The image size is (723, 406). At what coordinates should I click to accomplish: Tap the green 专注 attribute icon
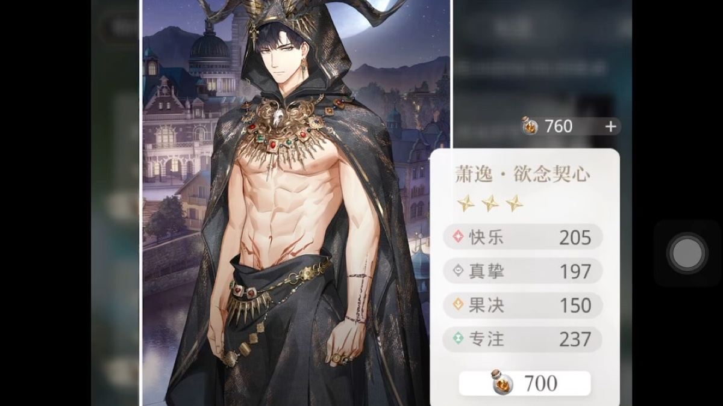click(x=459, y=339)
